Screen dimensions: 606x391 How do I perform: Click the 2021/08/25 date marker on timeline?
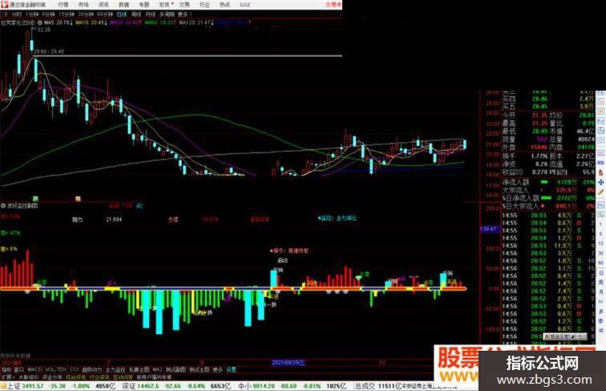(x=289, y=363)
